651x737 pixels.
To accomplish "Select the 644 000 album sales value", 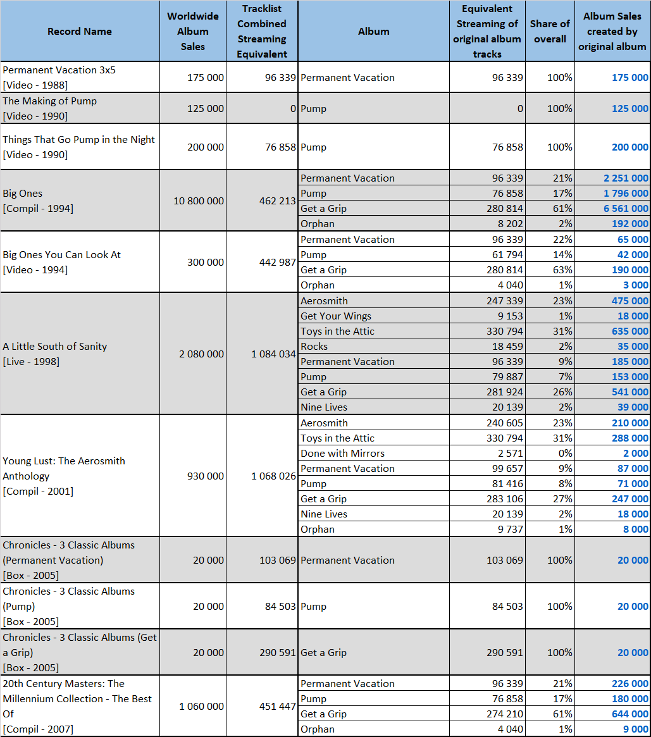I will pos(630,714).
